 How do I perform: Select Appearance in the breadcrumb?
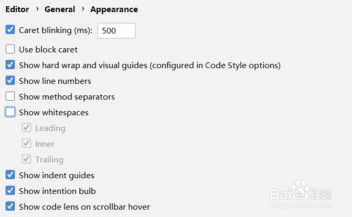pyautogui.click(x=114, y=9)
